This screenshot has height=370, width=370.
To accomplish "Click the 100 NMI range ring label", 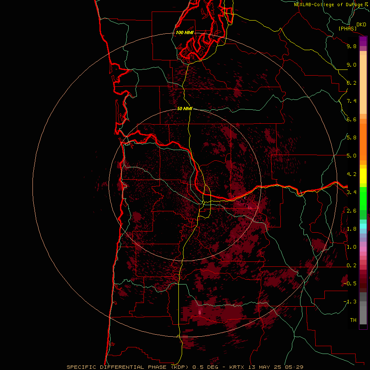I will click(185, 32).
